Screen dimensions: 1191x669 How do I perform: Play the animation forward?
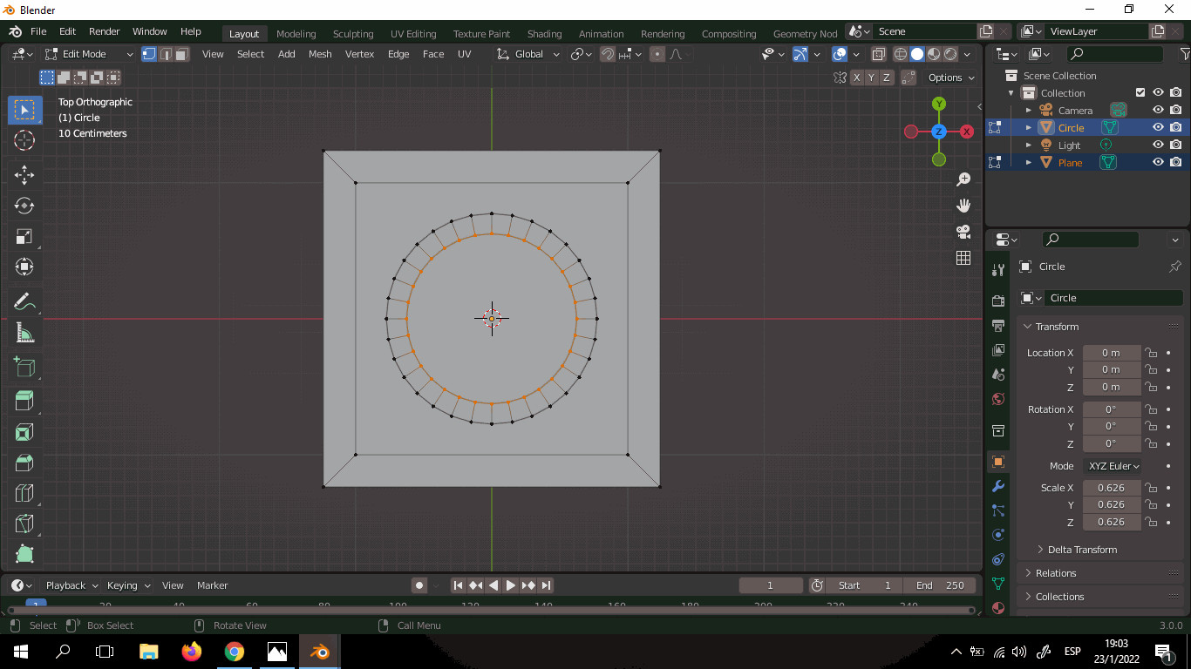(511, 585)
